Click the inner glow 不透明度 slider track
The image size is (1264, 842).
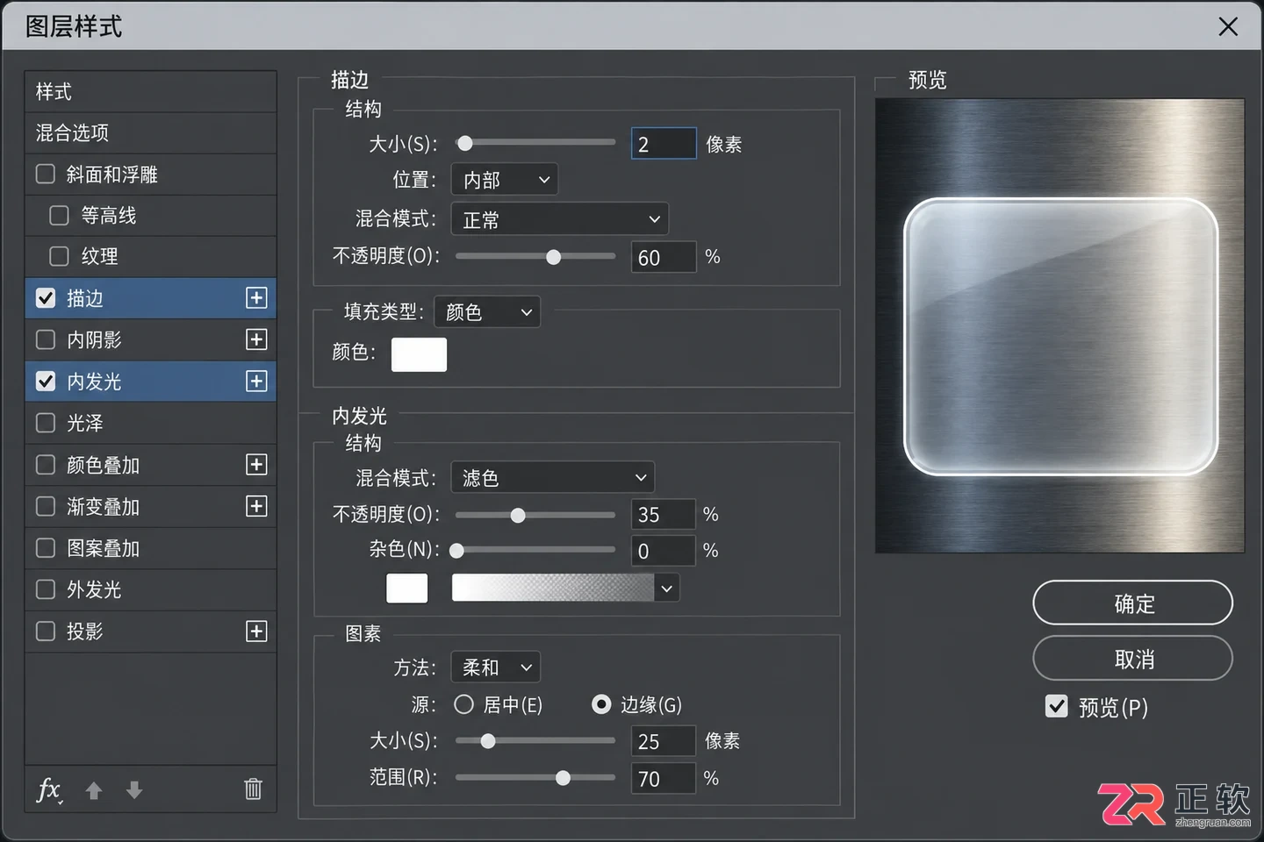(x=535, y=515)
